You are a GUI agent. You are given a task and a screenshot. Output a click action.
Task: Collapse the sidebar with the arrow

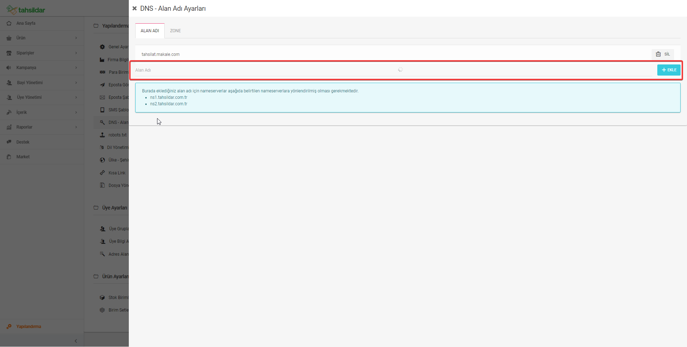click(x=76, y=341)
